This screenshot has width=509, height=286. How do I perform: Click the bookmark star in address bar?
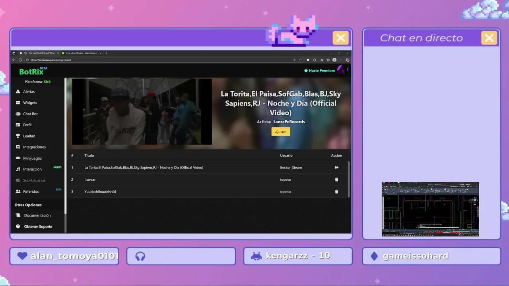pos(300,60)
